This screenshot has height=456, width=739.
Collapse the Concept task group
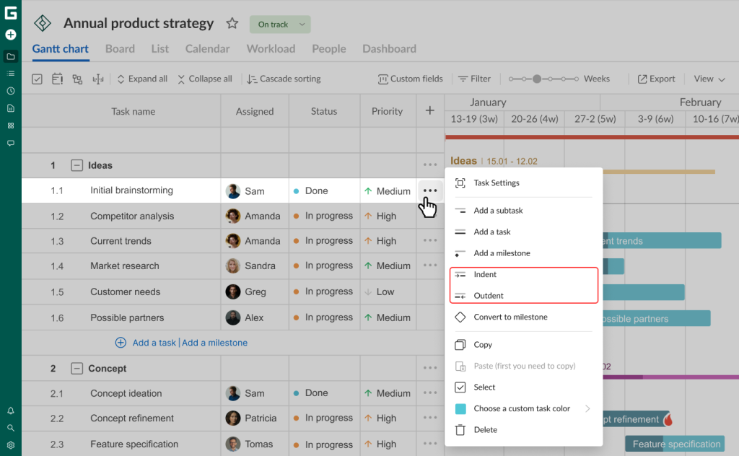coord(76,367)
